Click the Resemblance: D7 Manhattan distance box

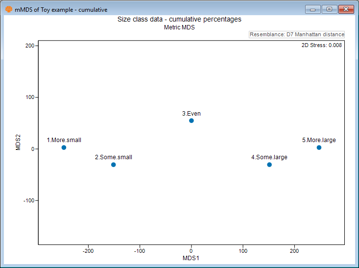click(297, 34)
